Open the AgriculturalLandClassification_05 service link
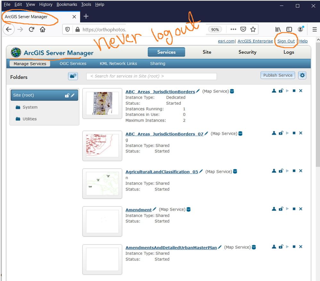 pyautogui.click(x=162, y=172)
